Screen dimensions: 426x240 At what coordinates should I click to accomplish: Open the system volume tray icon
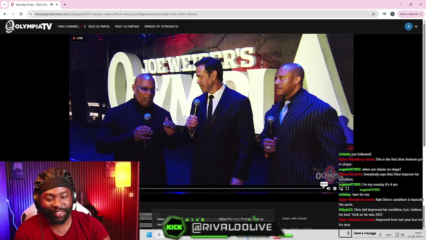coord(403,235)
